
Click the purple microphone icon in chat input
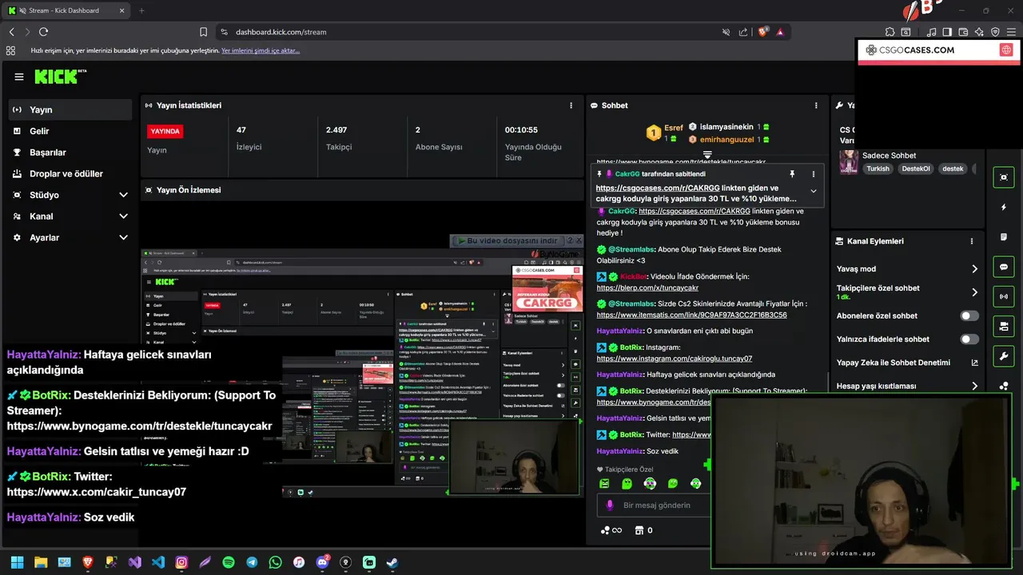click(610, 506)
